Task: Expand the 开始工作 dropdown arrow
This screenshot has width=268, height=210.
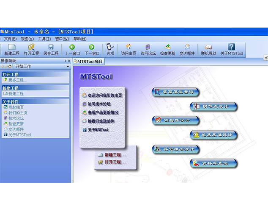Action: point(68,67)
